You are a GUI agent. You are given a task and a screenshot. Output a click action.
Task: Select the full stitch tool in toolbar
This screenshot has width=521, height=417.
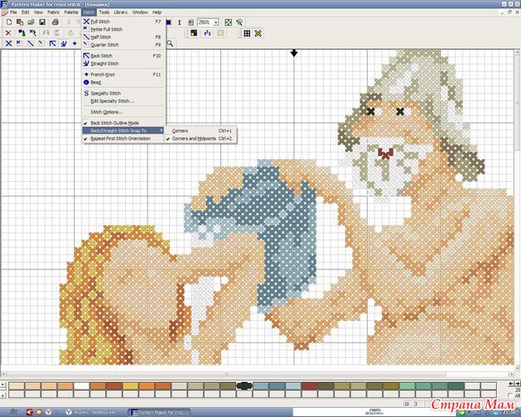point(8,43)
